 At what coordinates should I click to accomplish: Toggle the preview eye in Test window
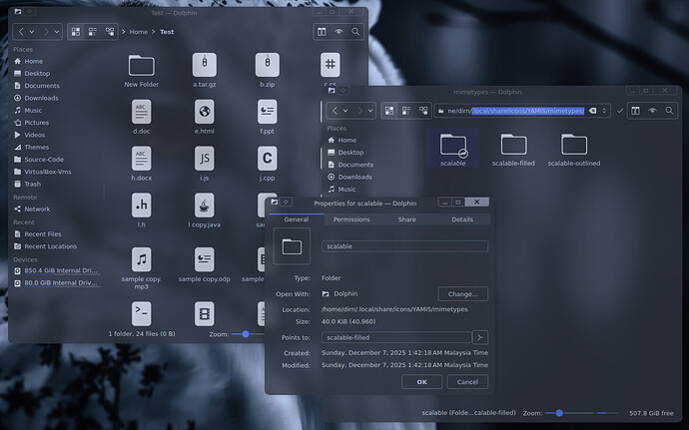(340, 32)
